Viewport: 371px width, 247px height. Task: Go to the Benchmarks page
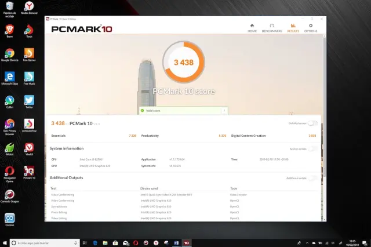pos(272,27)
